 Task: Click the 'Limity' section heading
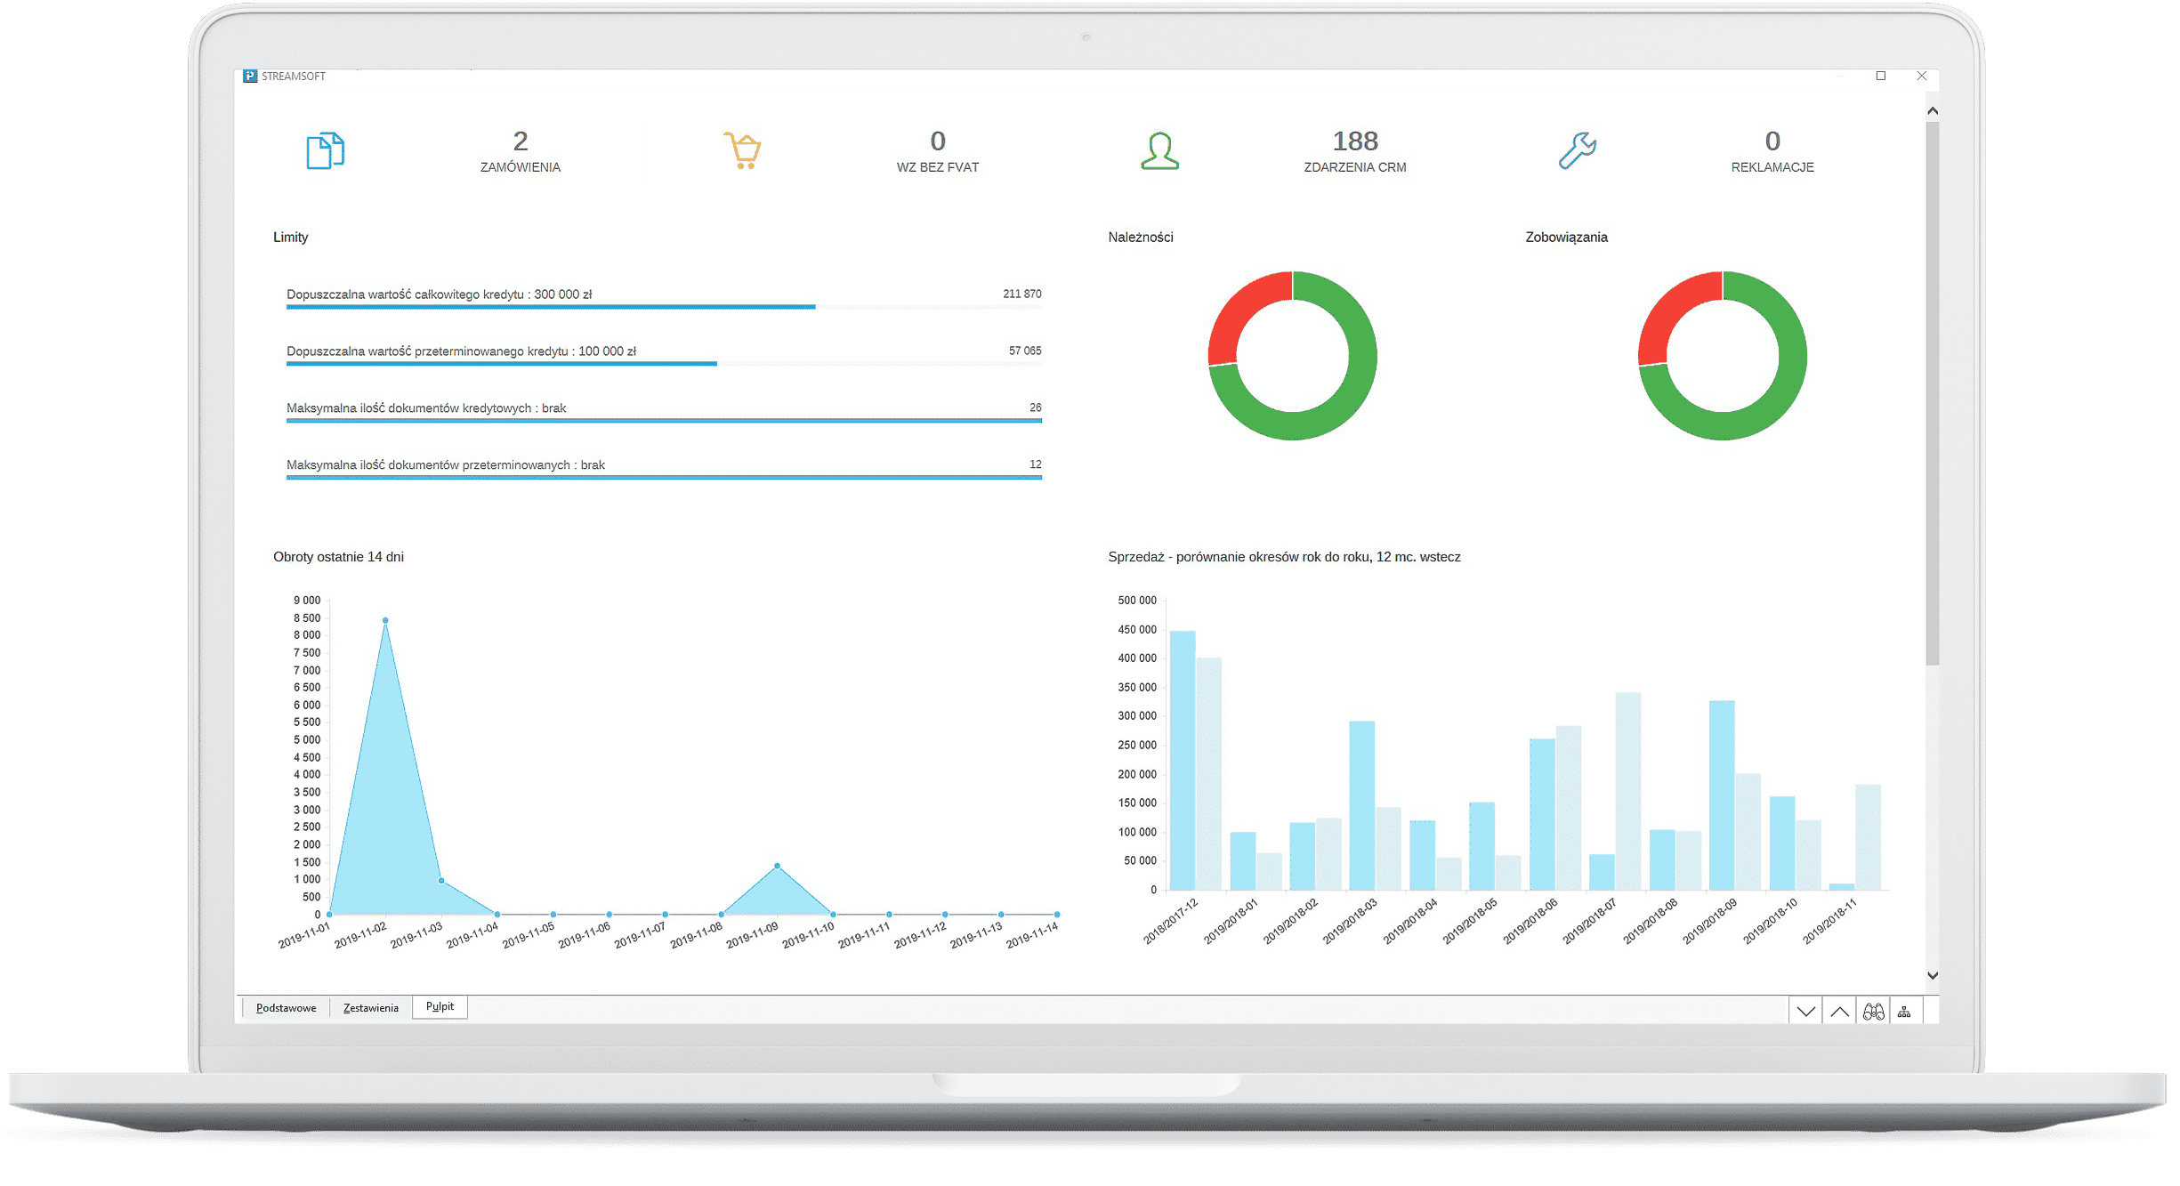tap(291, 237)
